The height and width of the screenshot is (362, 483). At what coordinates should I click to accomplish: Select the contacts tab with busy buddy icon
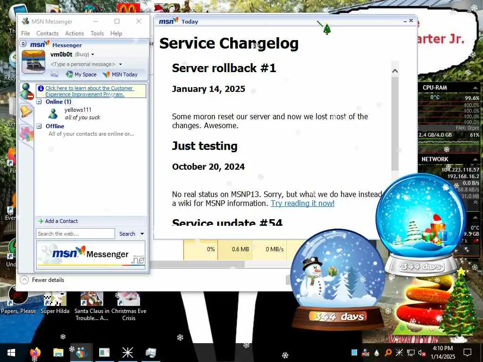(x=27, y=91)
